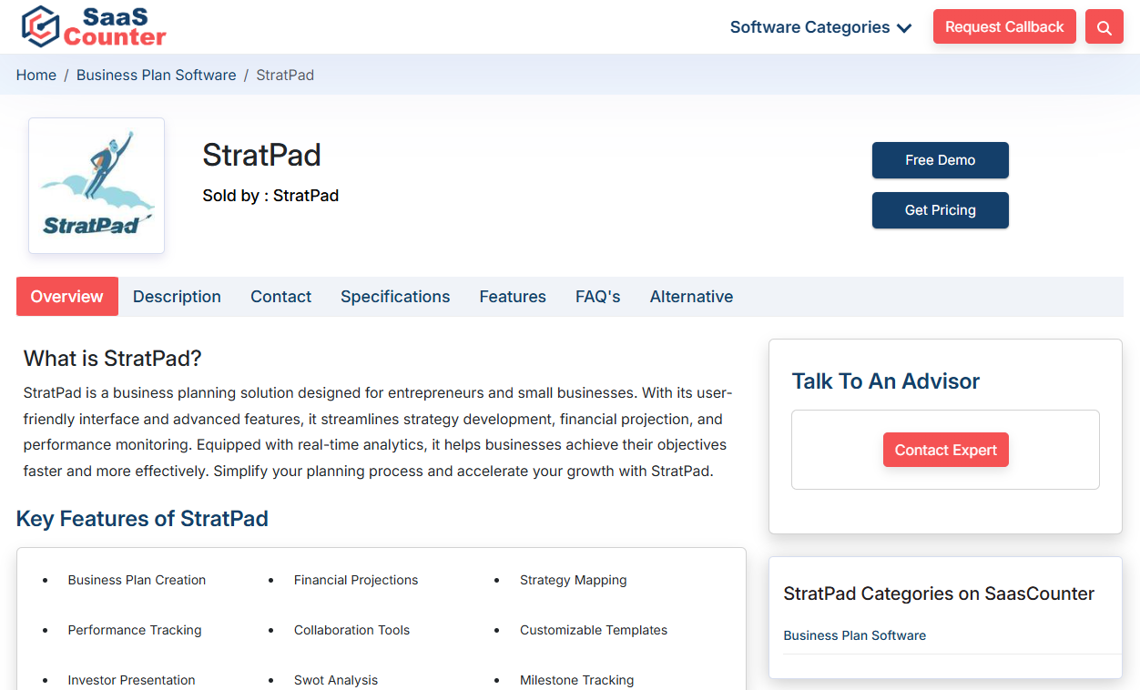This screenshot has width=1140, height=690.
Task: Click the SaaS Counter logo
Action: [x=94, y=26]
